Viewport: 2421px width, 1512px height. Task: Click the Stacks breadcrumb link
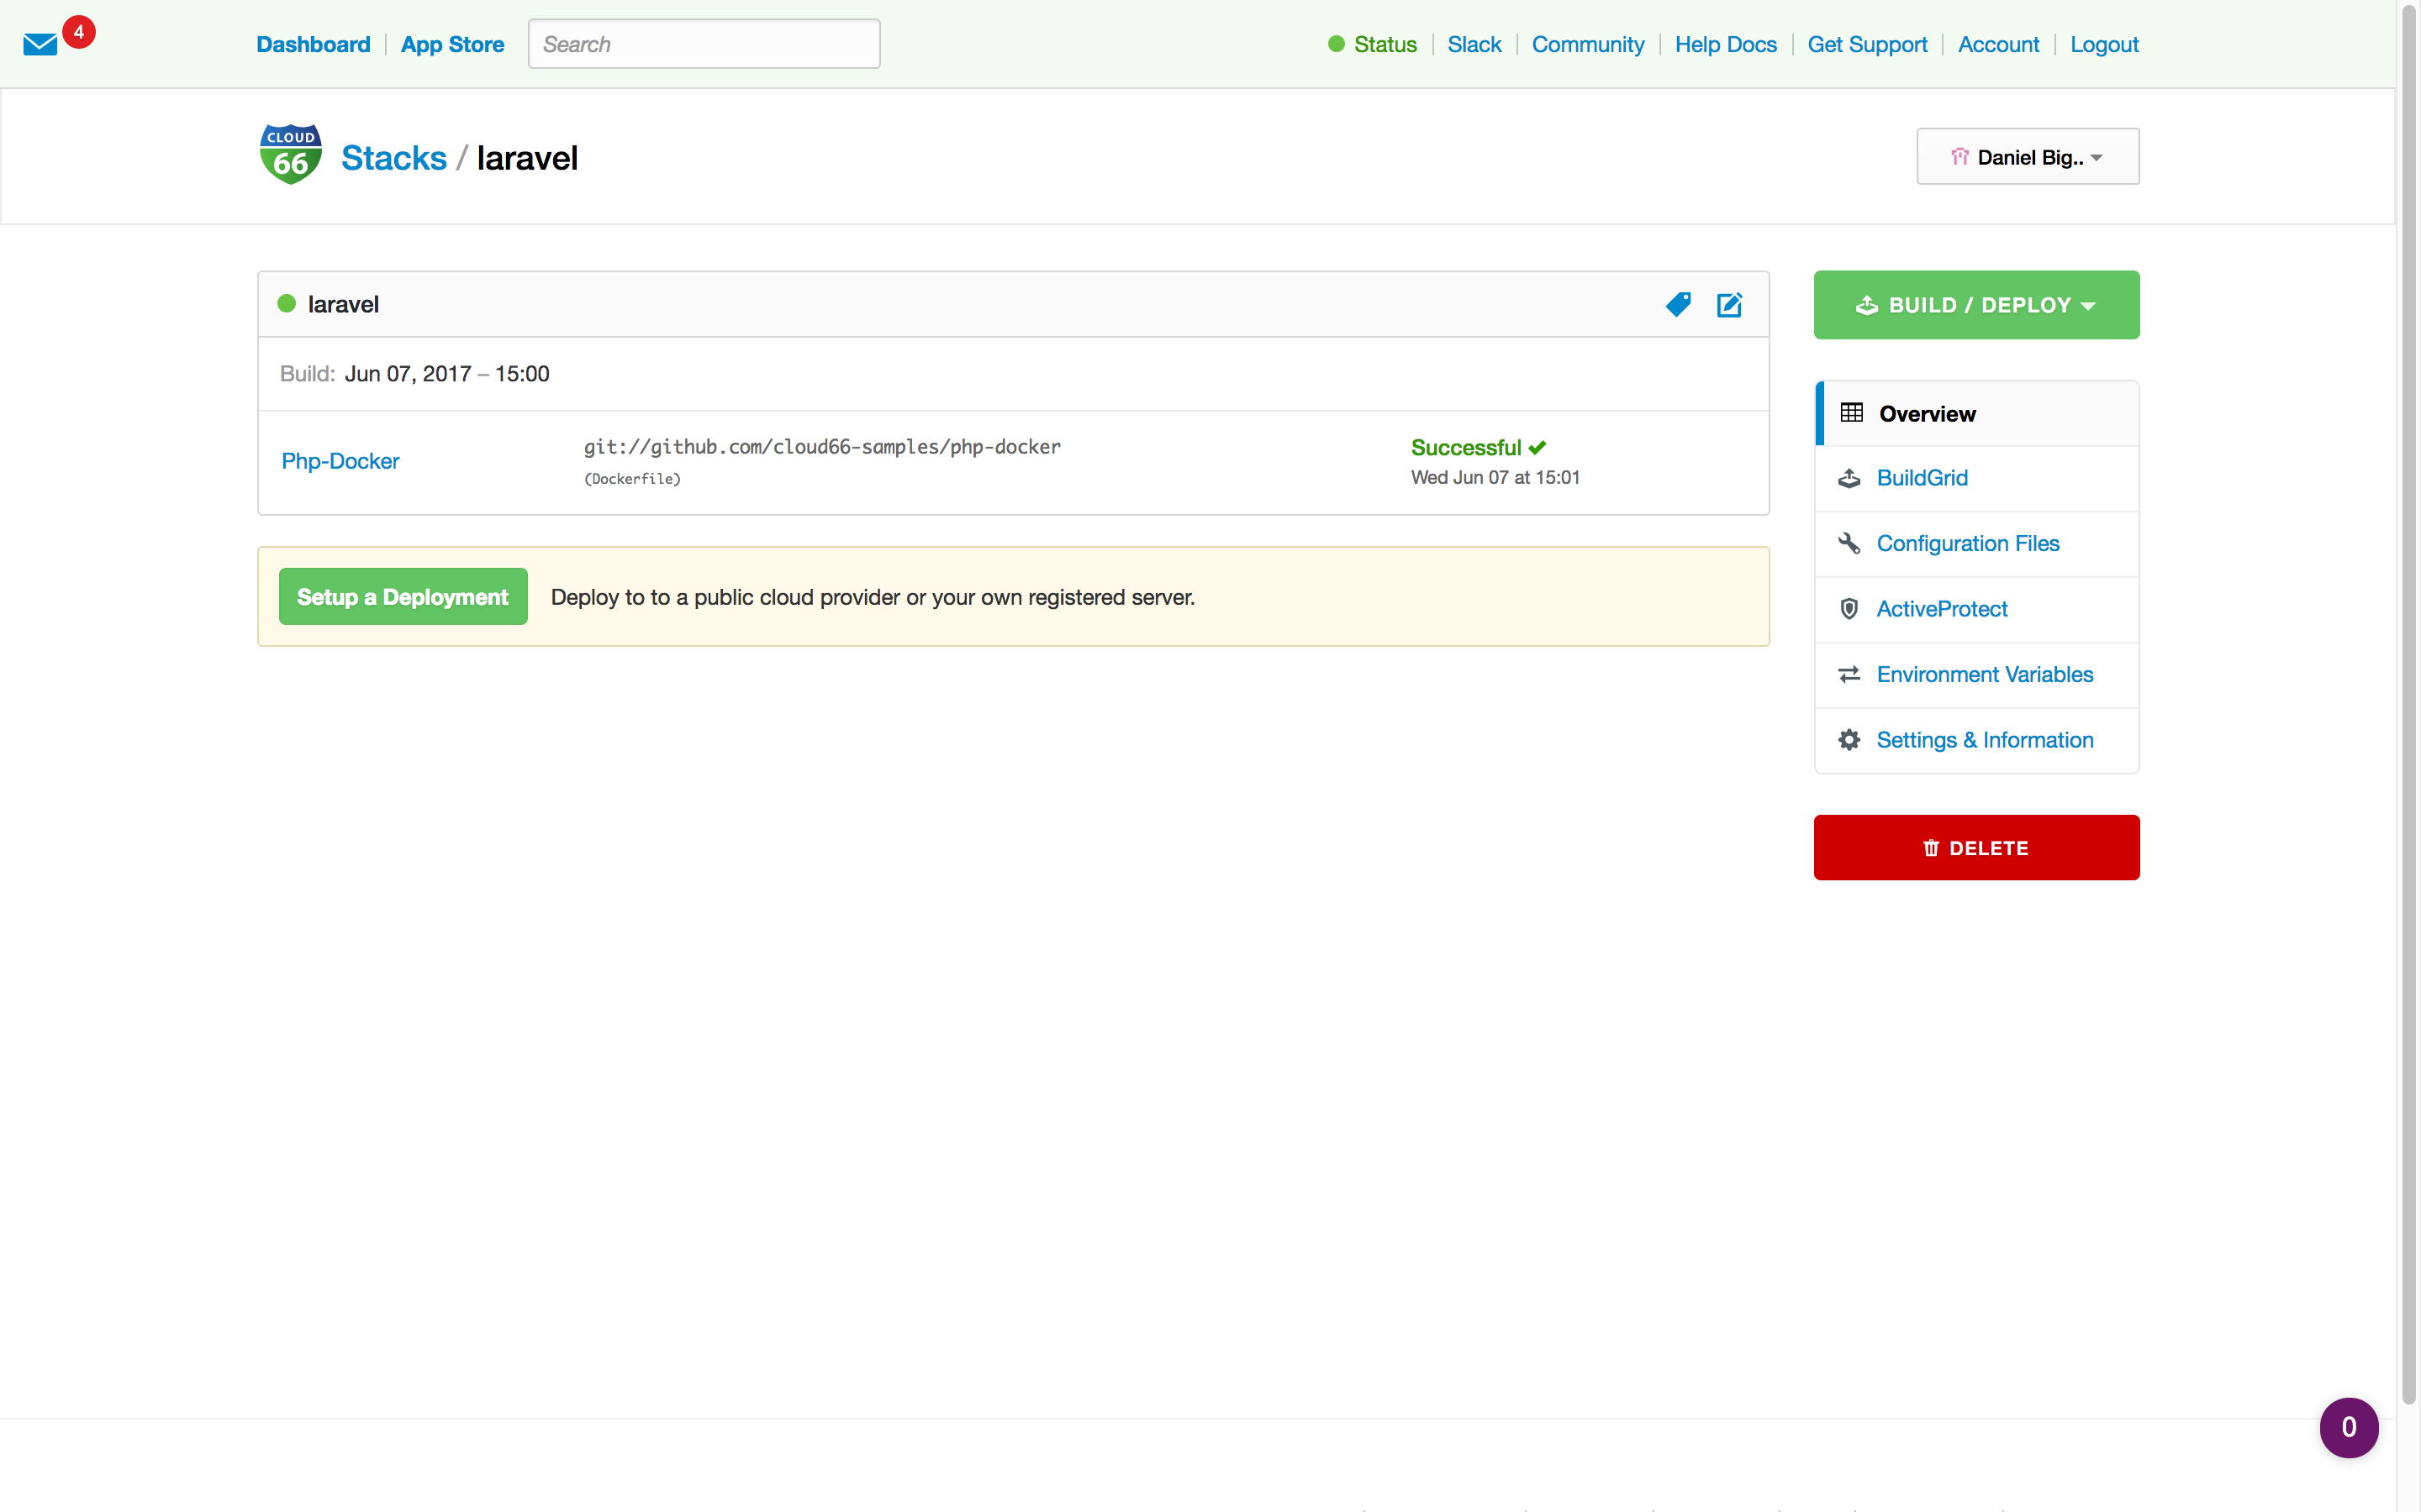(394, 158)
